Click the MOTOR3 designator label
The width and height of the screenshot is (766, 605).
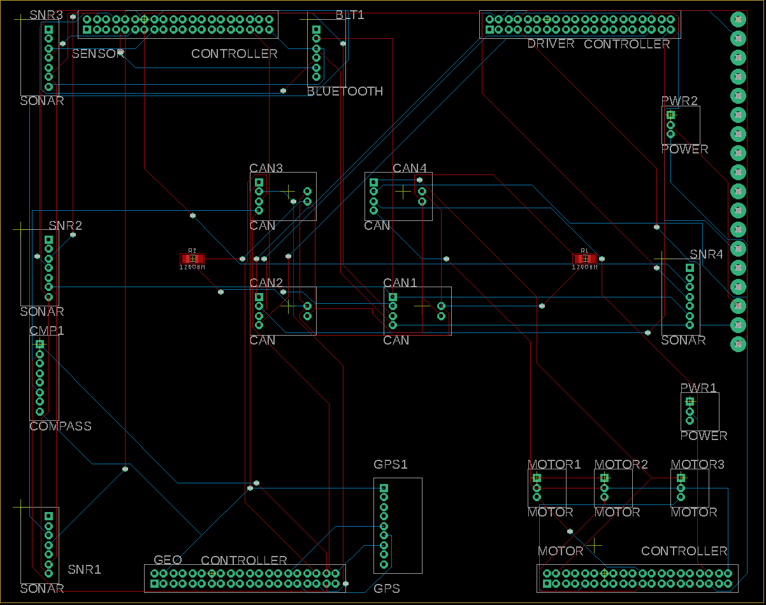pos(698,464)
